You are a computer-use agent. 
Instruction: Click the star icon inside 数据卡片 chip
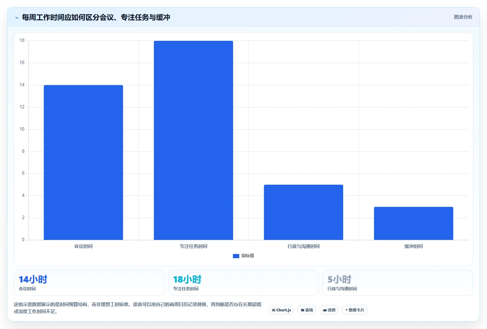point(347,310)
